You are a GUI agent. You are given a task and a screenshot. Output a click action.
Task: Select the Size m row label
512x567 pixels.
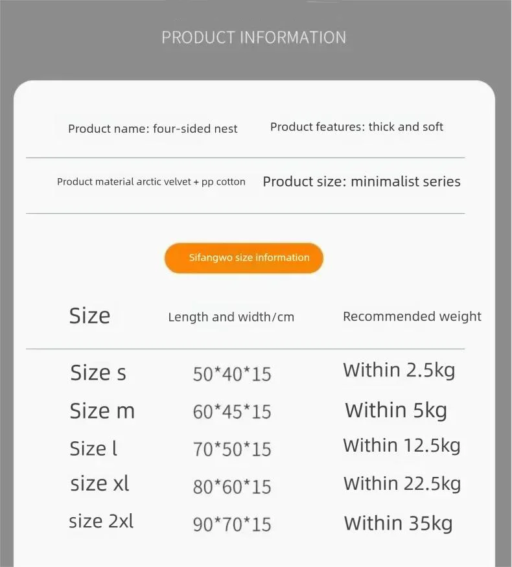pos(102,411)
